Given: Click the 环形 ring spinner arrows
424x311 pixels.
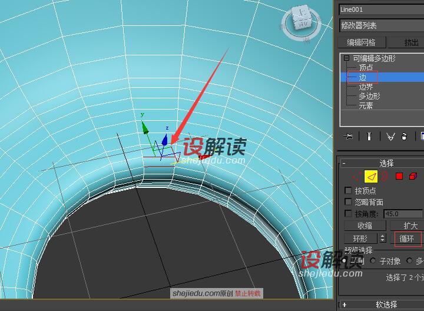Looking at the screenshot, I should pos(382,239).
